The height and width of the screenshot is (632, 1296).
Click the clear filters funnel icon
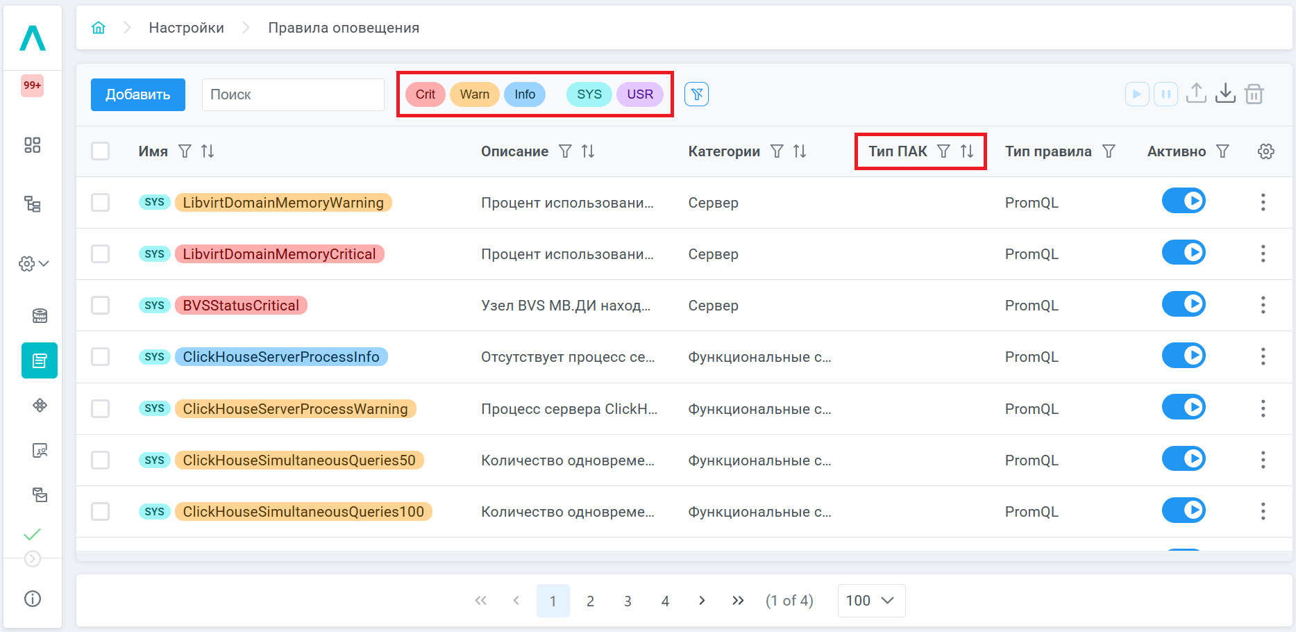[x=696, y=94]
